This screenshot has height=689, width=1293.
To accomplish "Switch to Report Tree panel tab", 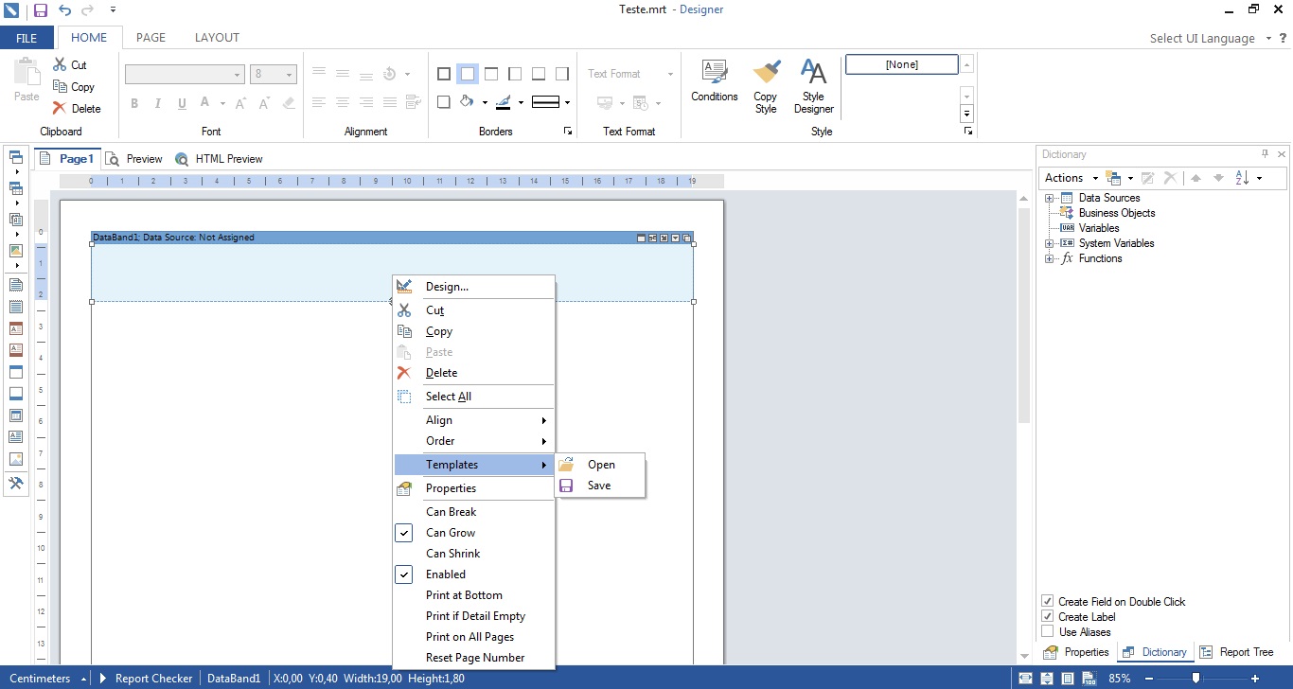I will point(1237,652).
